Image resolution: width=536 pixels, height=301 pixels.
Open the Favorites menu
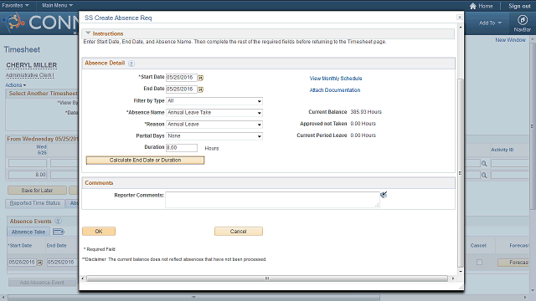(15, 6)
